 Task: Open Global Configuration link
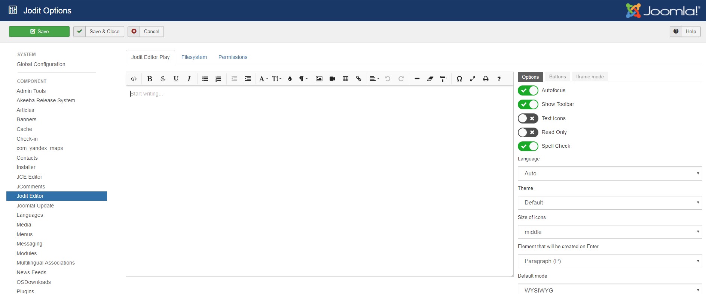click(x=41, y=64)
